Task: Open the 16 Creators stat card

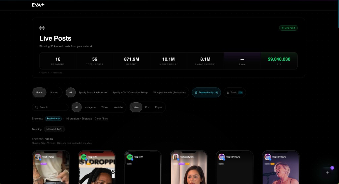Action: (58, 61)
